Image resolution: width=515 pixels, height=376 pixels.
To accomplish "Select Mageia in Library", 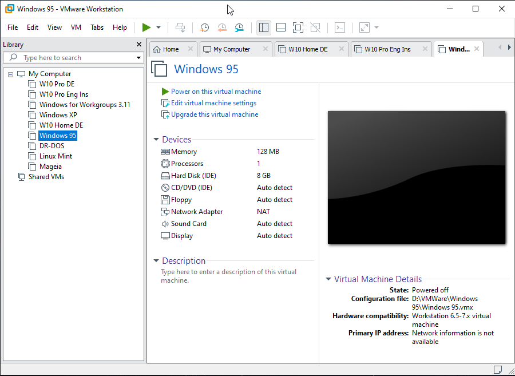I will click(50, 167).
